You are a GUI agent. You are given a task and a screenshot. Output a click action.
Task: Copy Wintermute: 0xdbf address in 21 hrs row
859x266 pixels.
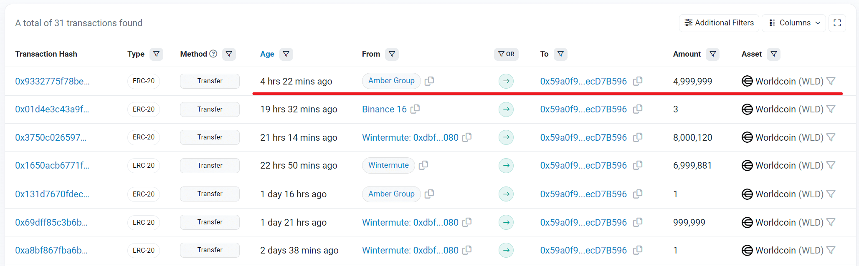coord(467,137)
